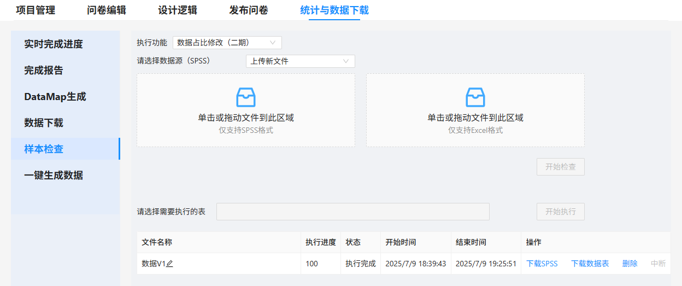Click the end time 2025/7/9 19:25:51

486,264
